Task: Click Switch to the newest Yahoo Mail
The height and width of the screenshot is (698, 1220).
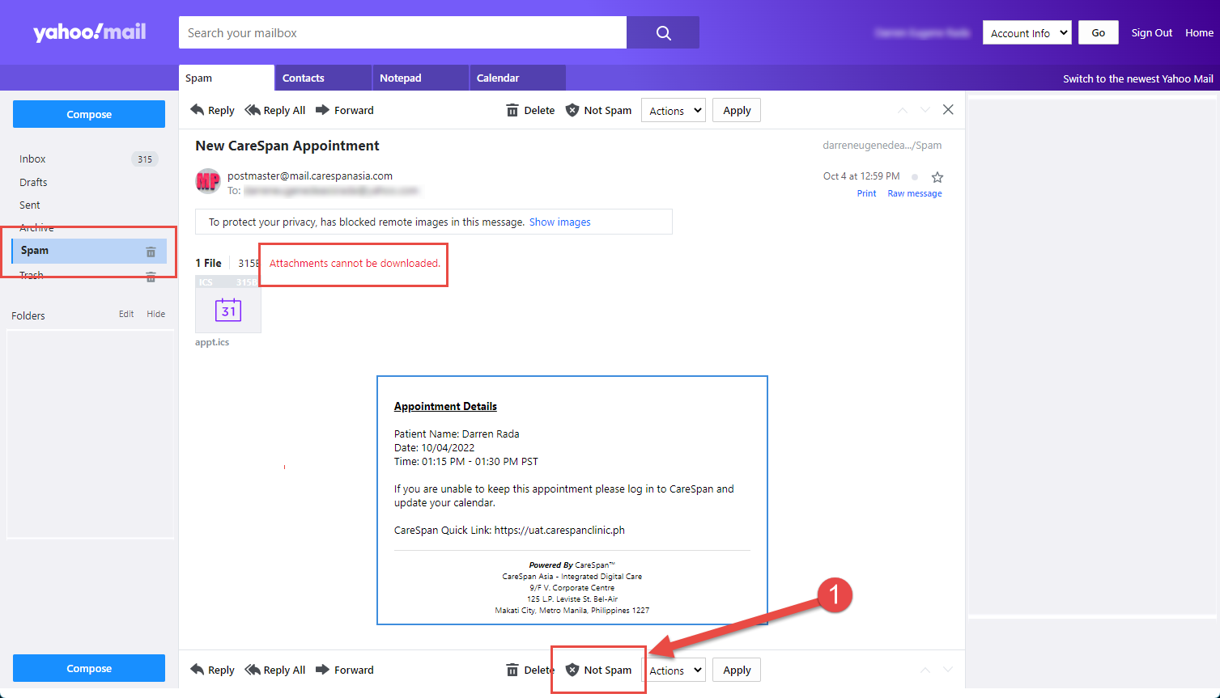Action: pos(1137,78)
